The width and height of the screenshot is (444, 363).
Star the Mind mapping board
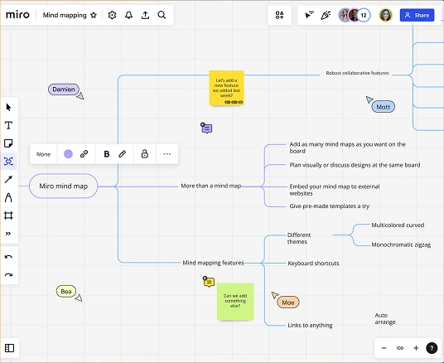click(94, 15)
